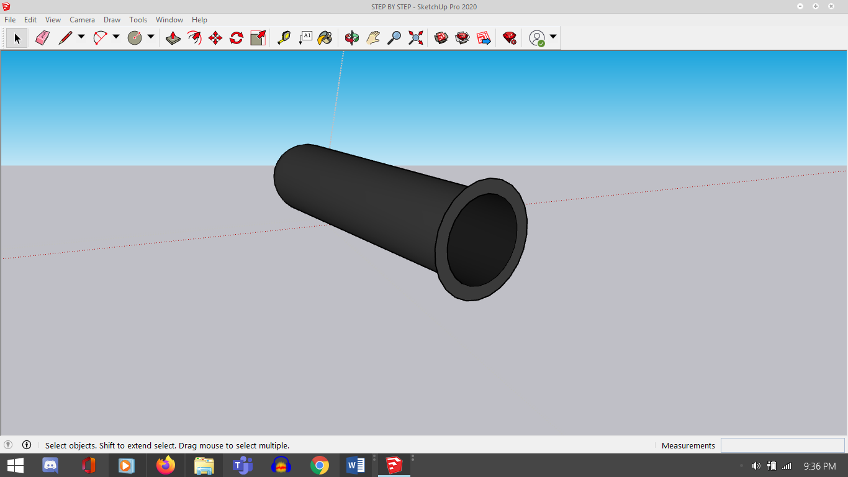
Task: Select the Arc tool
Action: [x=100, y=38]
